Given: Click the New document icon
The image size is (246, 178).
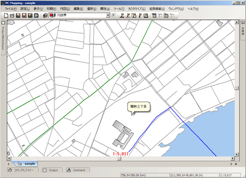Looking at the screenshot, I should click(x=6, y=15).
